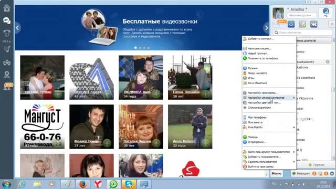
Task: Add Елена to contacts with plus icon
Action: (205, 93)
